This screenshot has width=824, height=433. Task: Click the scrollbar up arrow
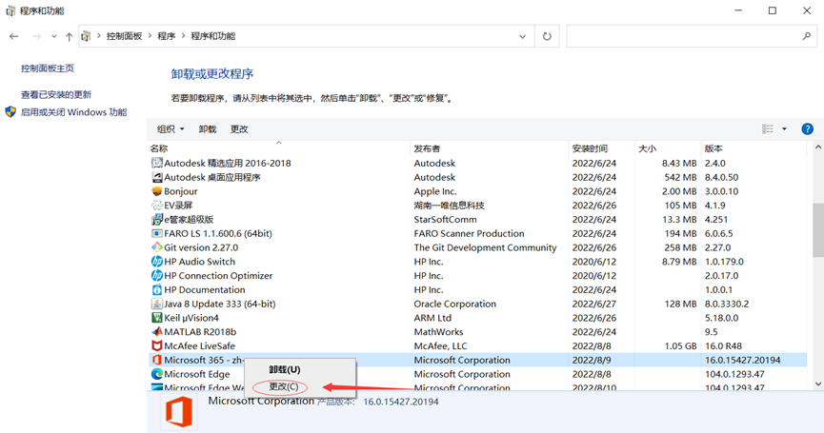pos(818,147)
